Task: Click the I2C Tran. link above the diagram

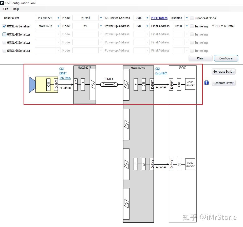Action: tap(65, 78)
